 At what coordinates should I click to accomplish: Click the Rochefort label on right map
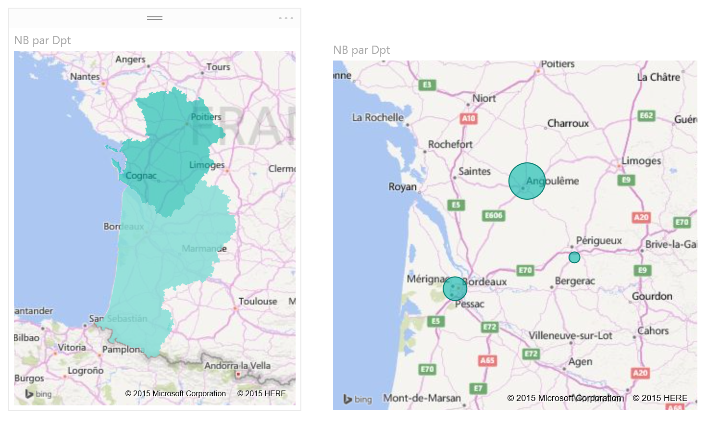point(450,144)
